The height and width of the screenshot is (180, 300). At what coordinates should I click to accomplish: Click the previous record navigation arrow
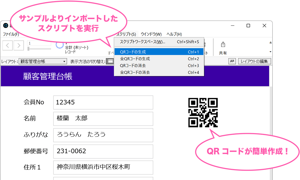pyautogui.click(x=7, y=45)
